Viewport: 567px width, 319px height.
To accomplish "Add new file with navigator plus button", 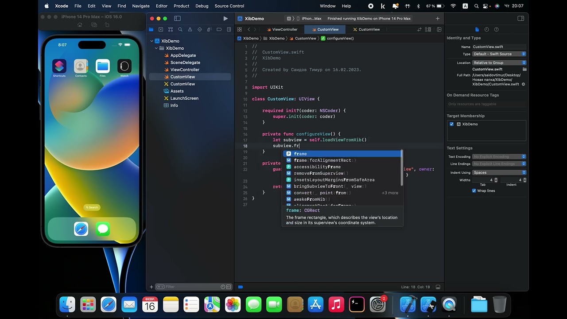I will [x=151, y=287].
